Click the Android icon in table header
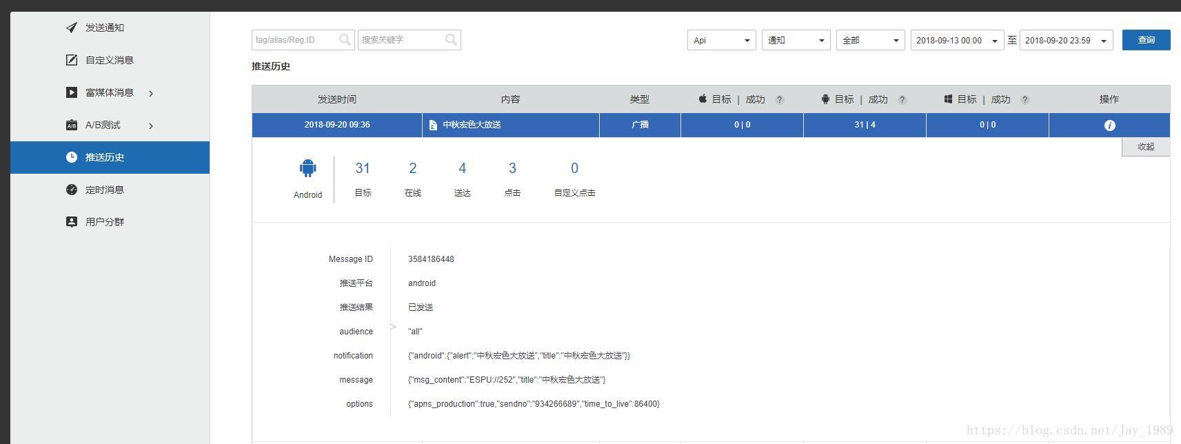 [825, 99]
